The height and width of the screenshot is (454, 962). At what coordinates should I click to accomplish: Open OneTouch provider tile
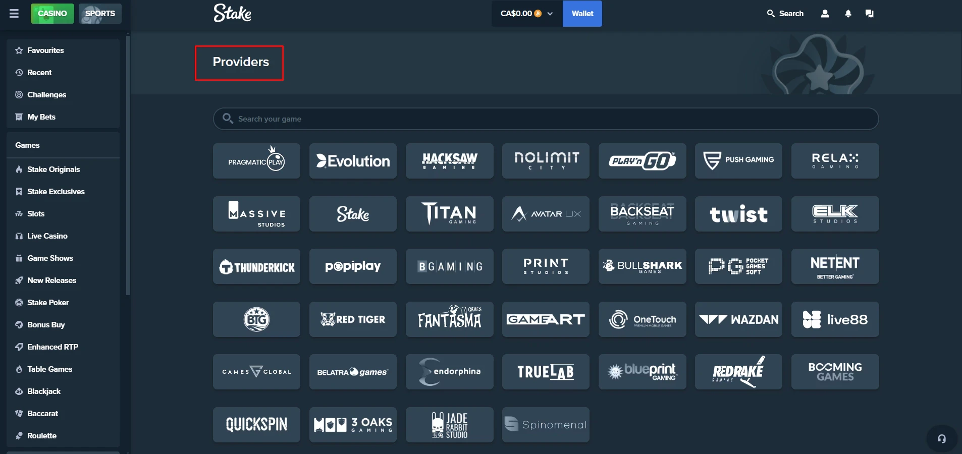[x=642, y=319]
